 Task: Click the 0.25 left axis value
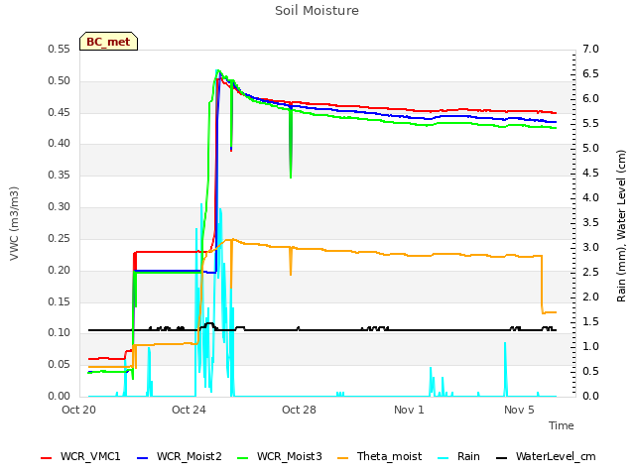[x=60, y=238]
